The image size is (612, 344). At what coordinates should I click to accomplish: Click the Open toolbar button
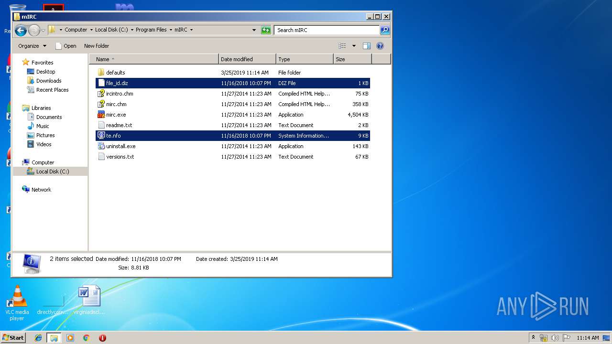[x=66, y=46]
